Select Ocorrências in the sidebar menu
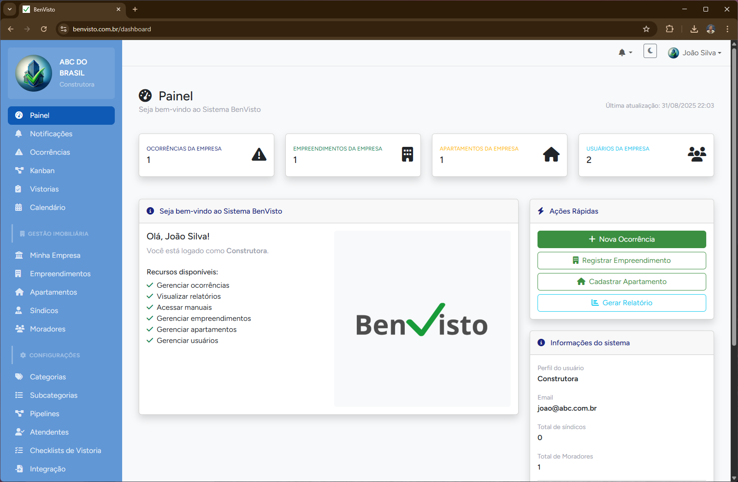 [x=49, y=152]
